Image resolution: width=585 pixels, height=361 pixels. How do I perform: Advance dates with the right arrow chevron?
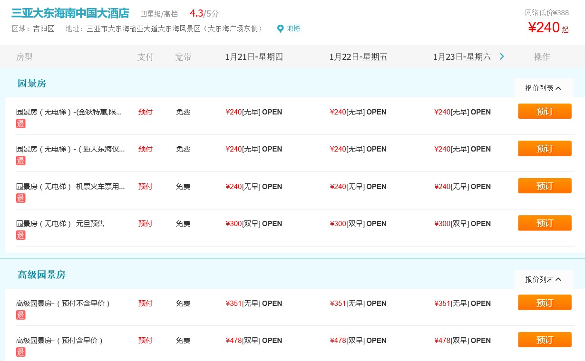502,57
